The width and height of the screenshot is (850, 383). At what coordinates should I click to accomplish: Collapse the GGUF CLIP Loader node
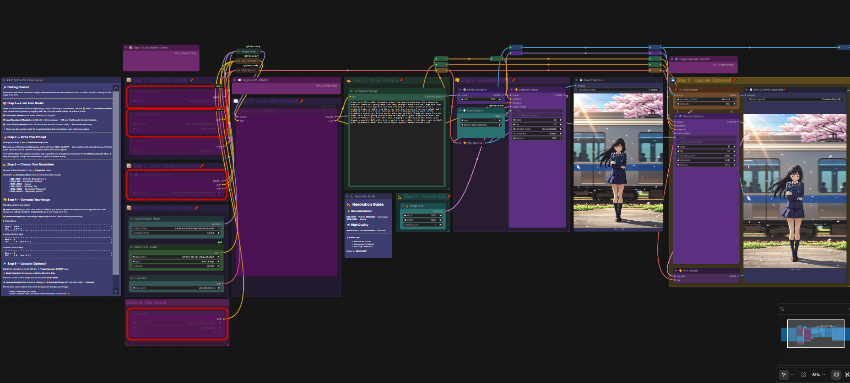pos(130,247)
